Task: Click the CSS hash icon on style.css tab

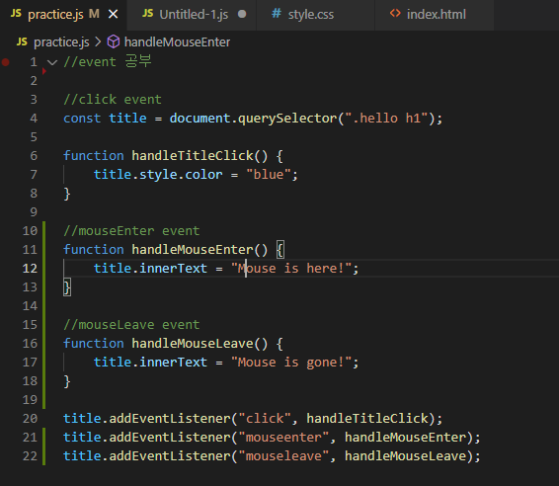Action: (x=277, y=14)
